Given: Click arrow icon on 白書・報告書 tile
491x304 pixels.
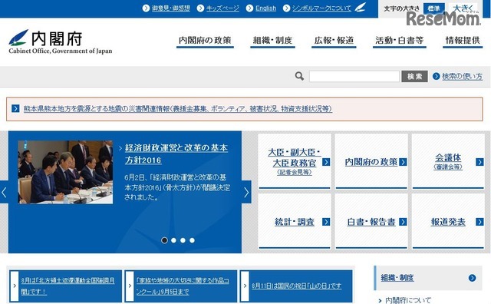Looking at the screenshot, I should pyautogui.click(x=403, y=222).
